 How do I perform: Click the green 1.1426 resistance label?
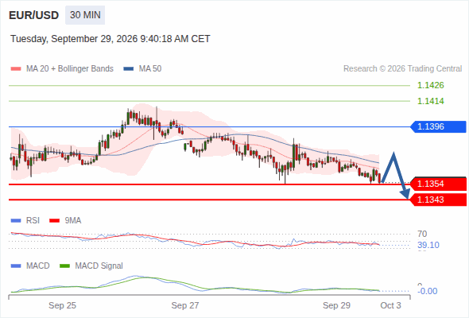[x=430, y=86]
